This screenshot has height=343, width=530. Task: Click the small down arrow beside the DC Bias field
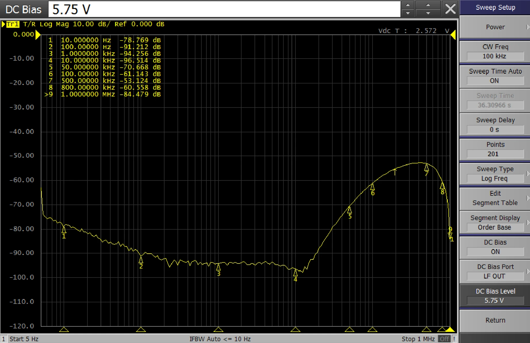point(408,13)
